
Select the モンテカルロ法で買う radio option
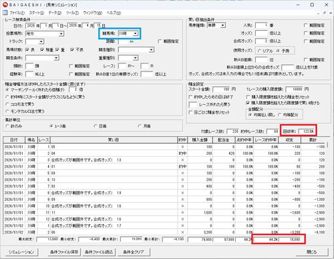click(7, 111)
